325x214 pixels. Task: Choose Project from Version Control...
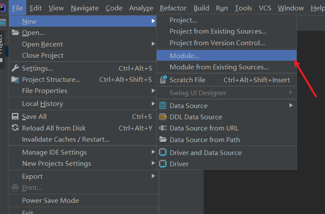click(x=217, y=43)
